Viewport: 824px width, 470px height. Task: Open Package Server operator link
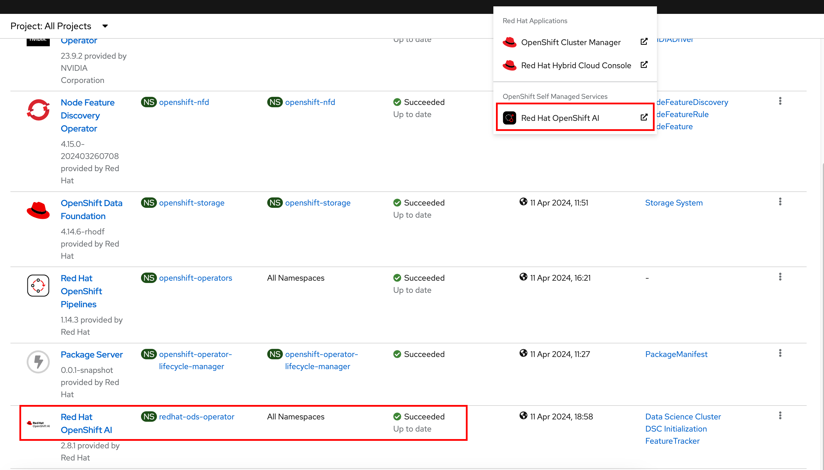(x=92, y=354)
